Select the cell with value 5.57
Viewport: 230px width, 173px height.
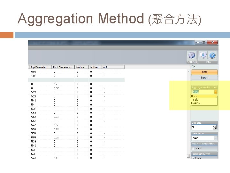tap(40, 121)
